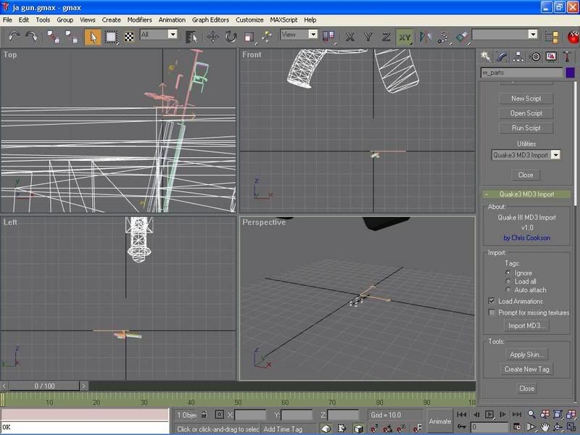
Task: Click the Undo arrow icon
Action: coord(14,37)
